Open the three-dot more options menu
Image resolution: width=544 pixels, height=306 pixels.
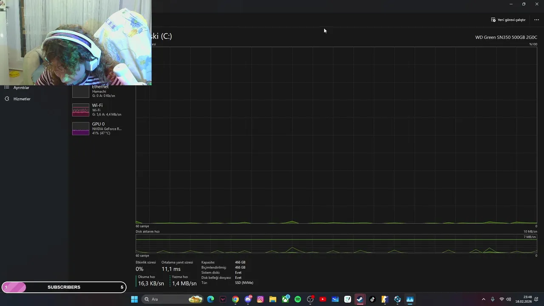tap(536, 20)
